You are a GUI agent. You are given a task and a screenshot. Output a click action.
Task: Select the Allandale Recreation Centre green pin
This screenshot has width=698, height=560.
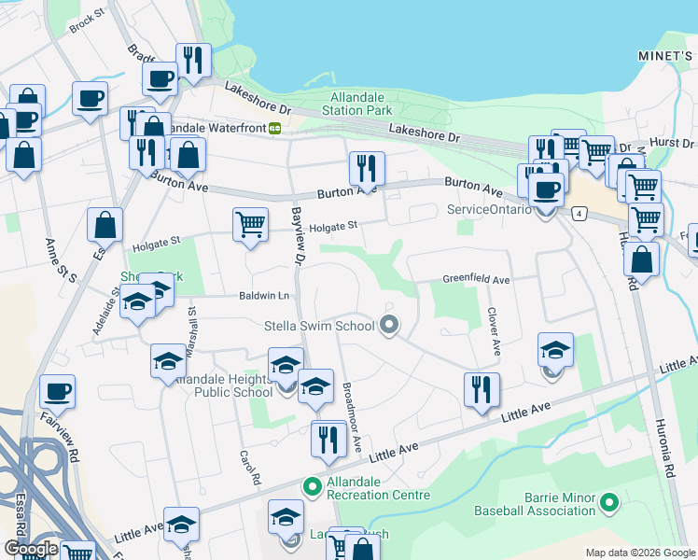313,487
